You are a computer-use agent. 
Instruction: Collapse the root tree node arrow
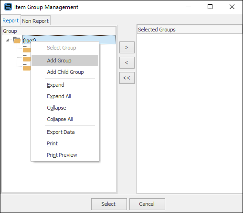[x=7, y=40]
